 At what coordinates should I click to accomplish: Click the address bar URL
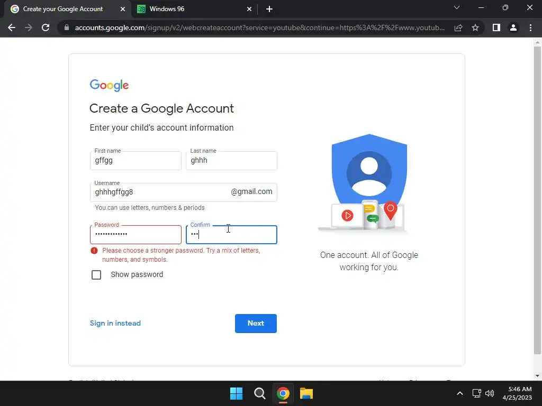pyautogui.click(x=259, y=27)
